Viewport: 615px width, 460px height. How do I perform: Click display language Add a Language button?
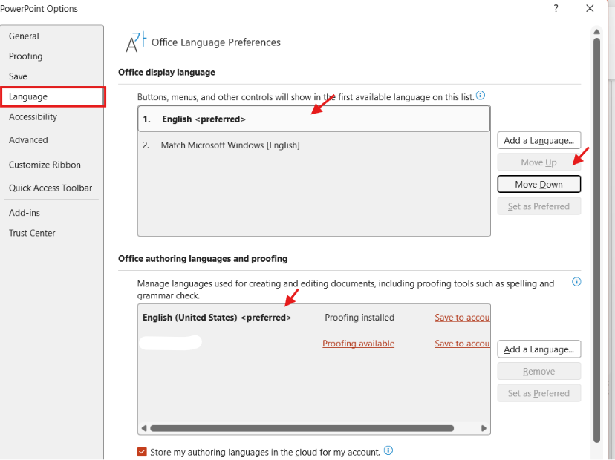click(539, 140)
